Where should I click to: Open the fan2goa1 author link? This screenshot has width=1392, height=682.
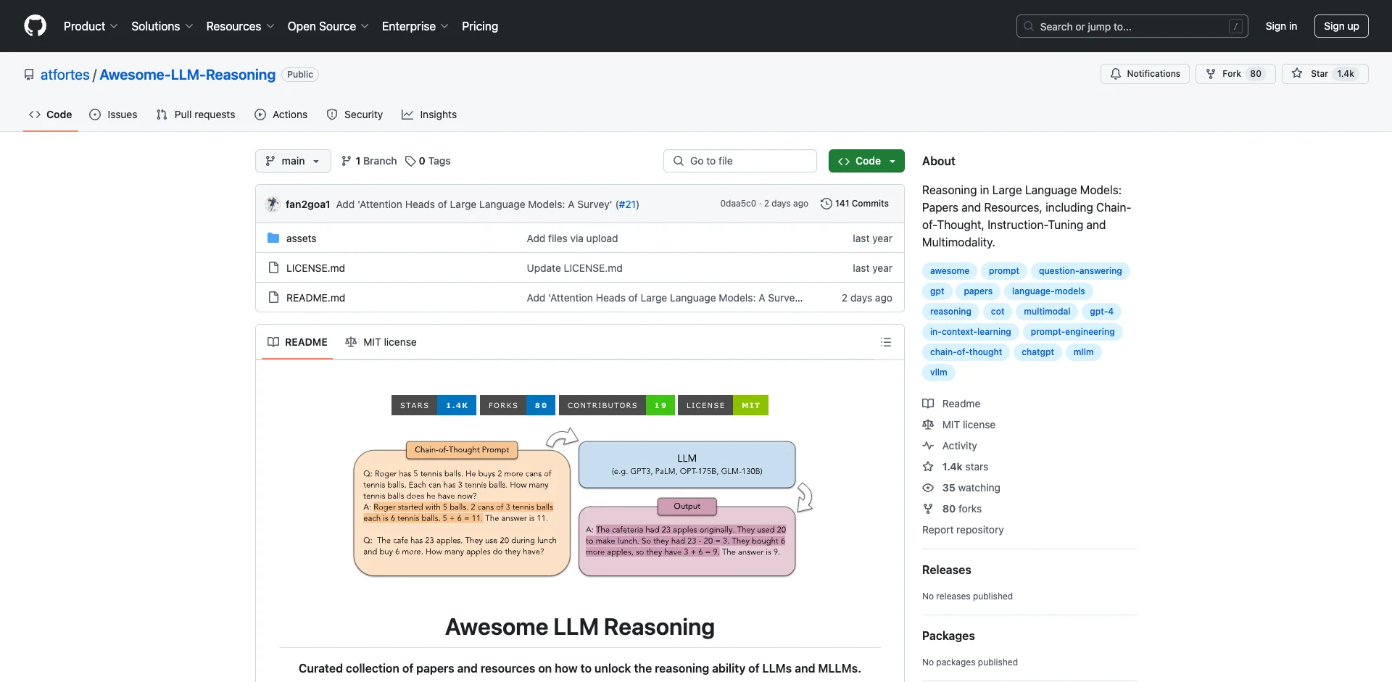click(307, 204)
